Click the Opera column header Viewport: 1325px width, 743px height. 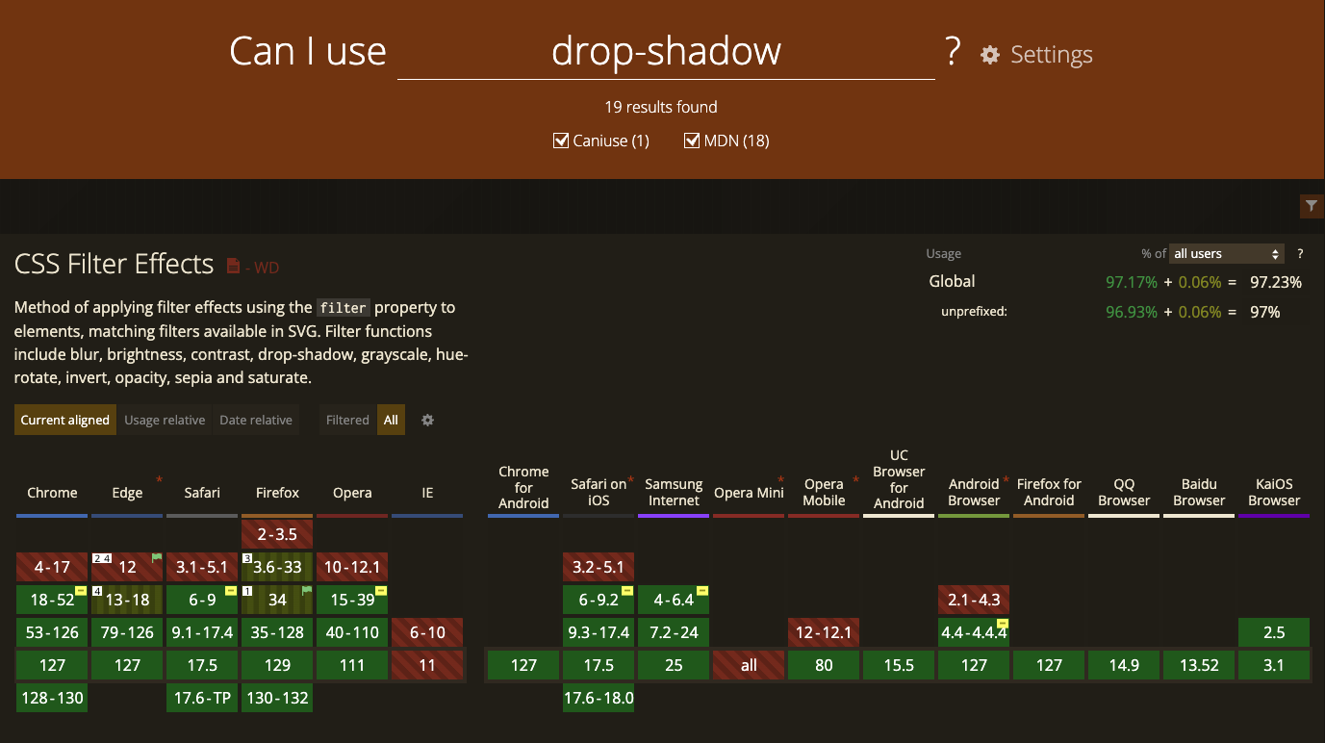point(352,493)
